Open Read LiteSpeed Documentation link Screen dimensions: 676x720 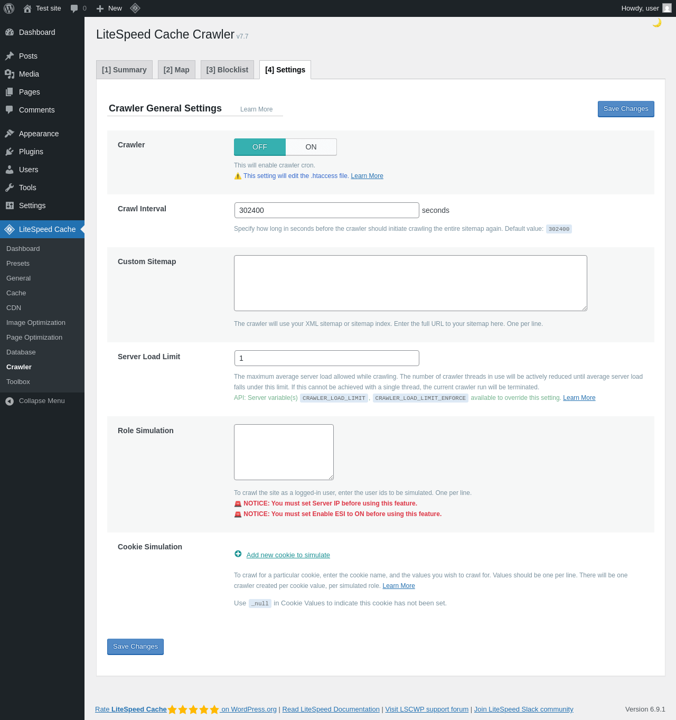click(331, 709)
